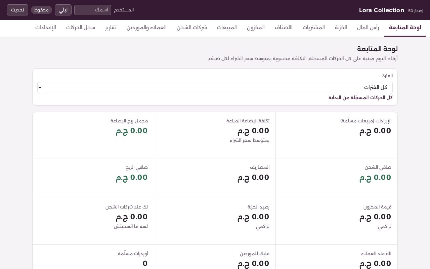Toggle night mode with ليلي button

pos(63,10)
